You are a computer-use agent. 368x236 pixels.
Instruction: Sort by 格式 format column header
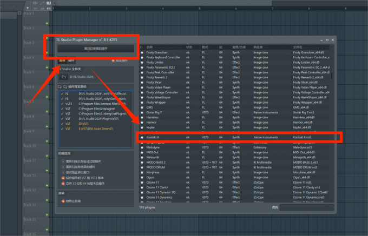click(x=205, y=48)
